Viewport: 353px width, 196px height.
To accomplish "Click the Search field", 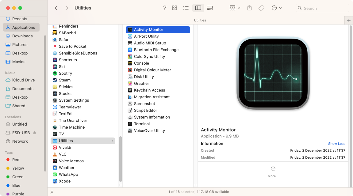I will point(322,8).
